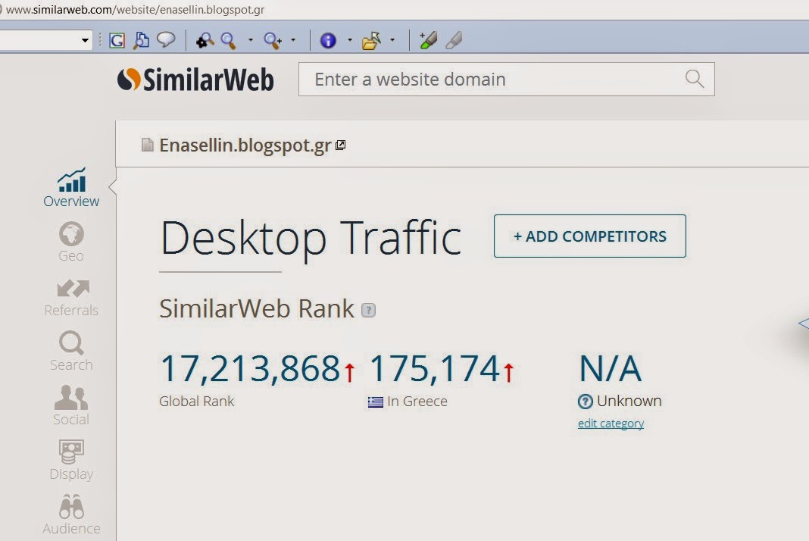Click the magnifier plus toolbar icon
This screenshot has width=809, height=541.
[273, 40]
